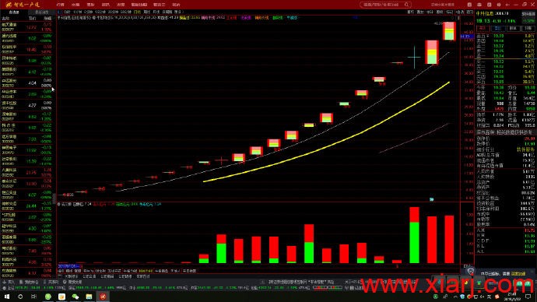This screenshot has height=302, width=537.
Task: Open the first menu item 行情
Action: click(60, 5)
